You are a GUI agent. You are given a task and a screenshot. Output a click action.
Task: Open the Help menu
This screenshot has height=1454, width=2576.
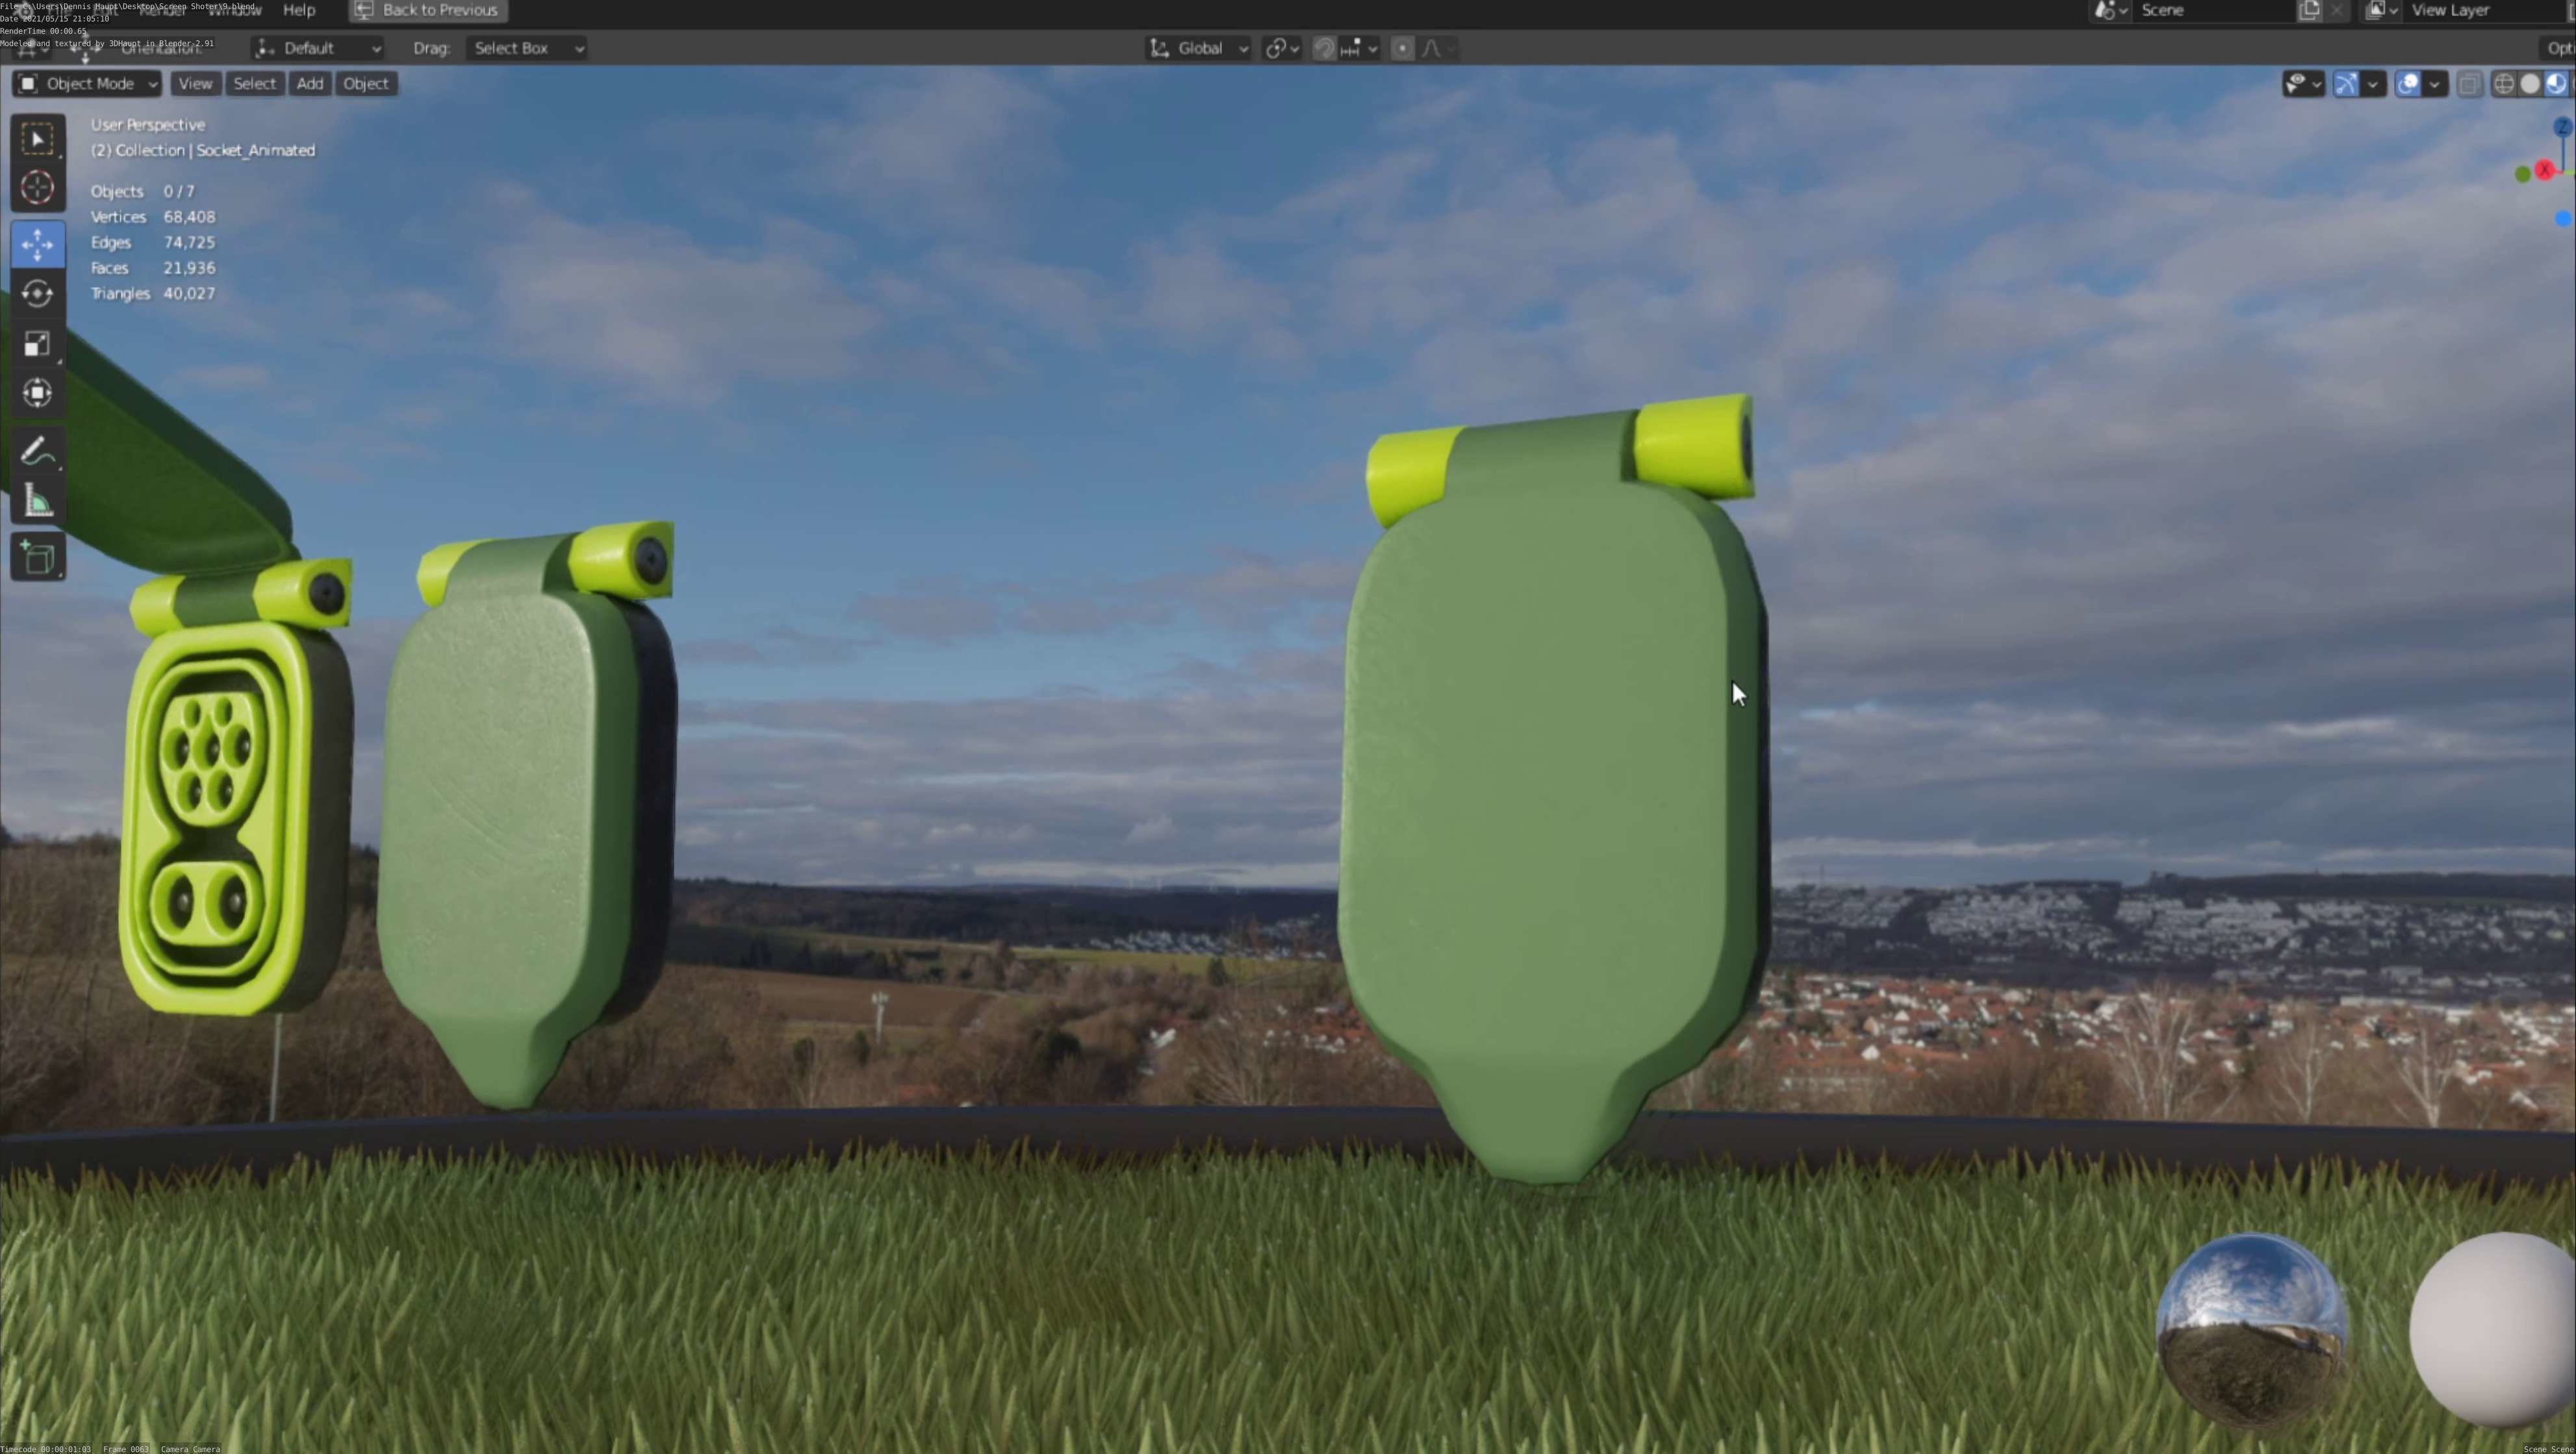pyautogui.click(x=299, y=10)
